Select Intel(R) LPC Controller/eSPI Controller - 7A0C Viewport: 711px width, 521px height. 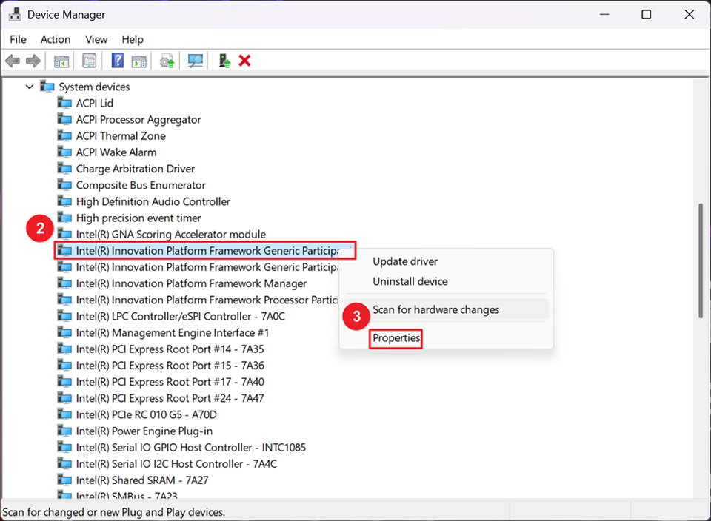pyautogui.click(x=181, y=316)
